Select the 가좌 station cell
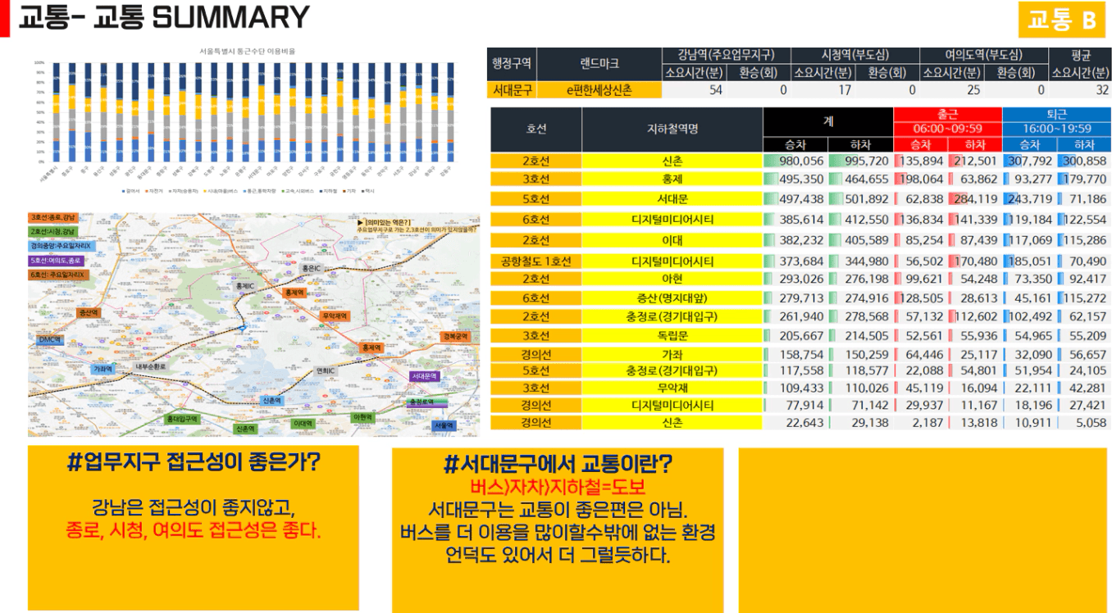 672,355
